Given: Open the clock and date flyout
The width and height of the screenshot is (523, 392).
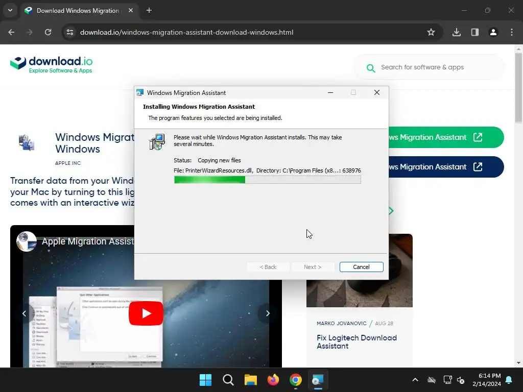Looking at the screenshot, I should tap(487, 380).
